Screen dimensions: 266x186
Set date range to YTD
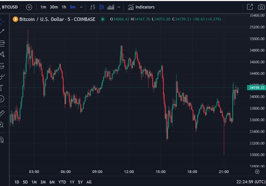point(62,182)
